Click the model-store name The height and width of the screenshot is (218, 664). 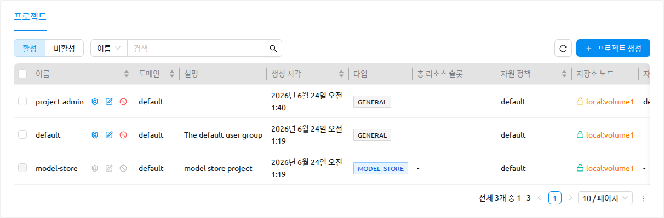click(56, 168)
